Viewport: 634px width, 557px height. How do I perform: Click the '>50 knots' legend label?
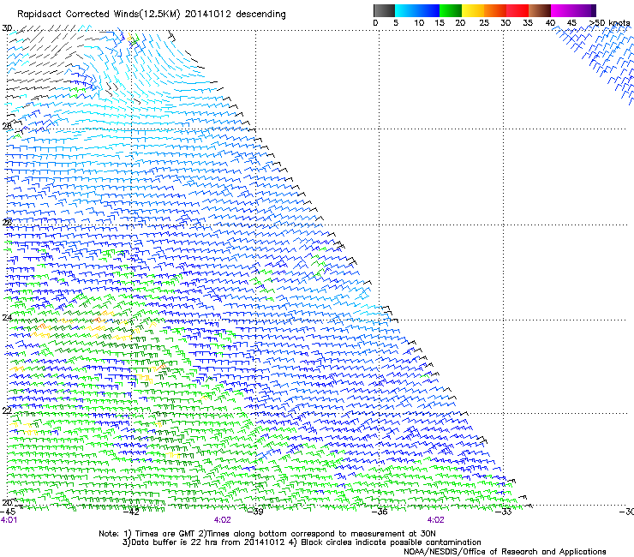[609, 23]
